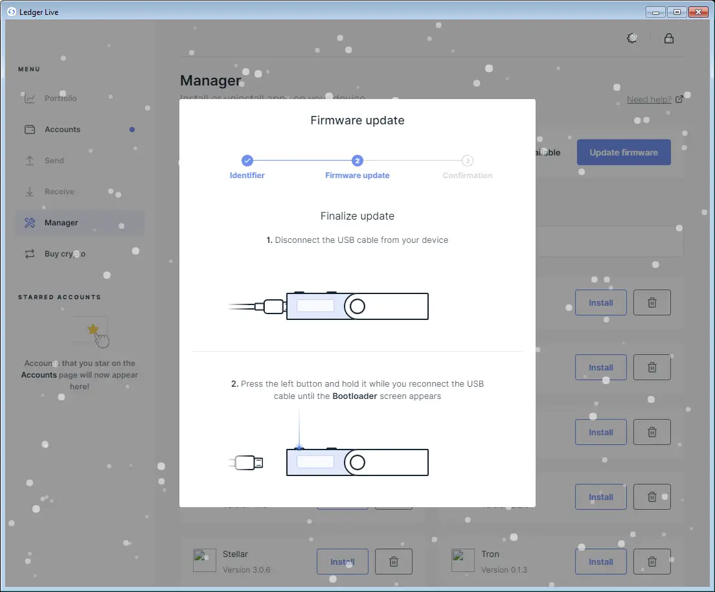Click the Ledger Live title bar logo
The width and height of the screenshot is (715, 592).
[x=12, y=12]
